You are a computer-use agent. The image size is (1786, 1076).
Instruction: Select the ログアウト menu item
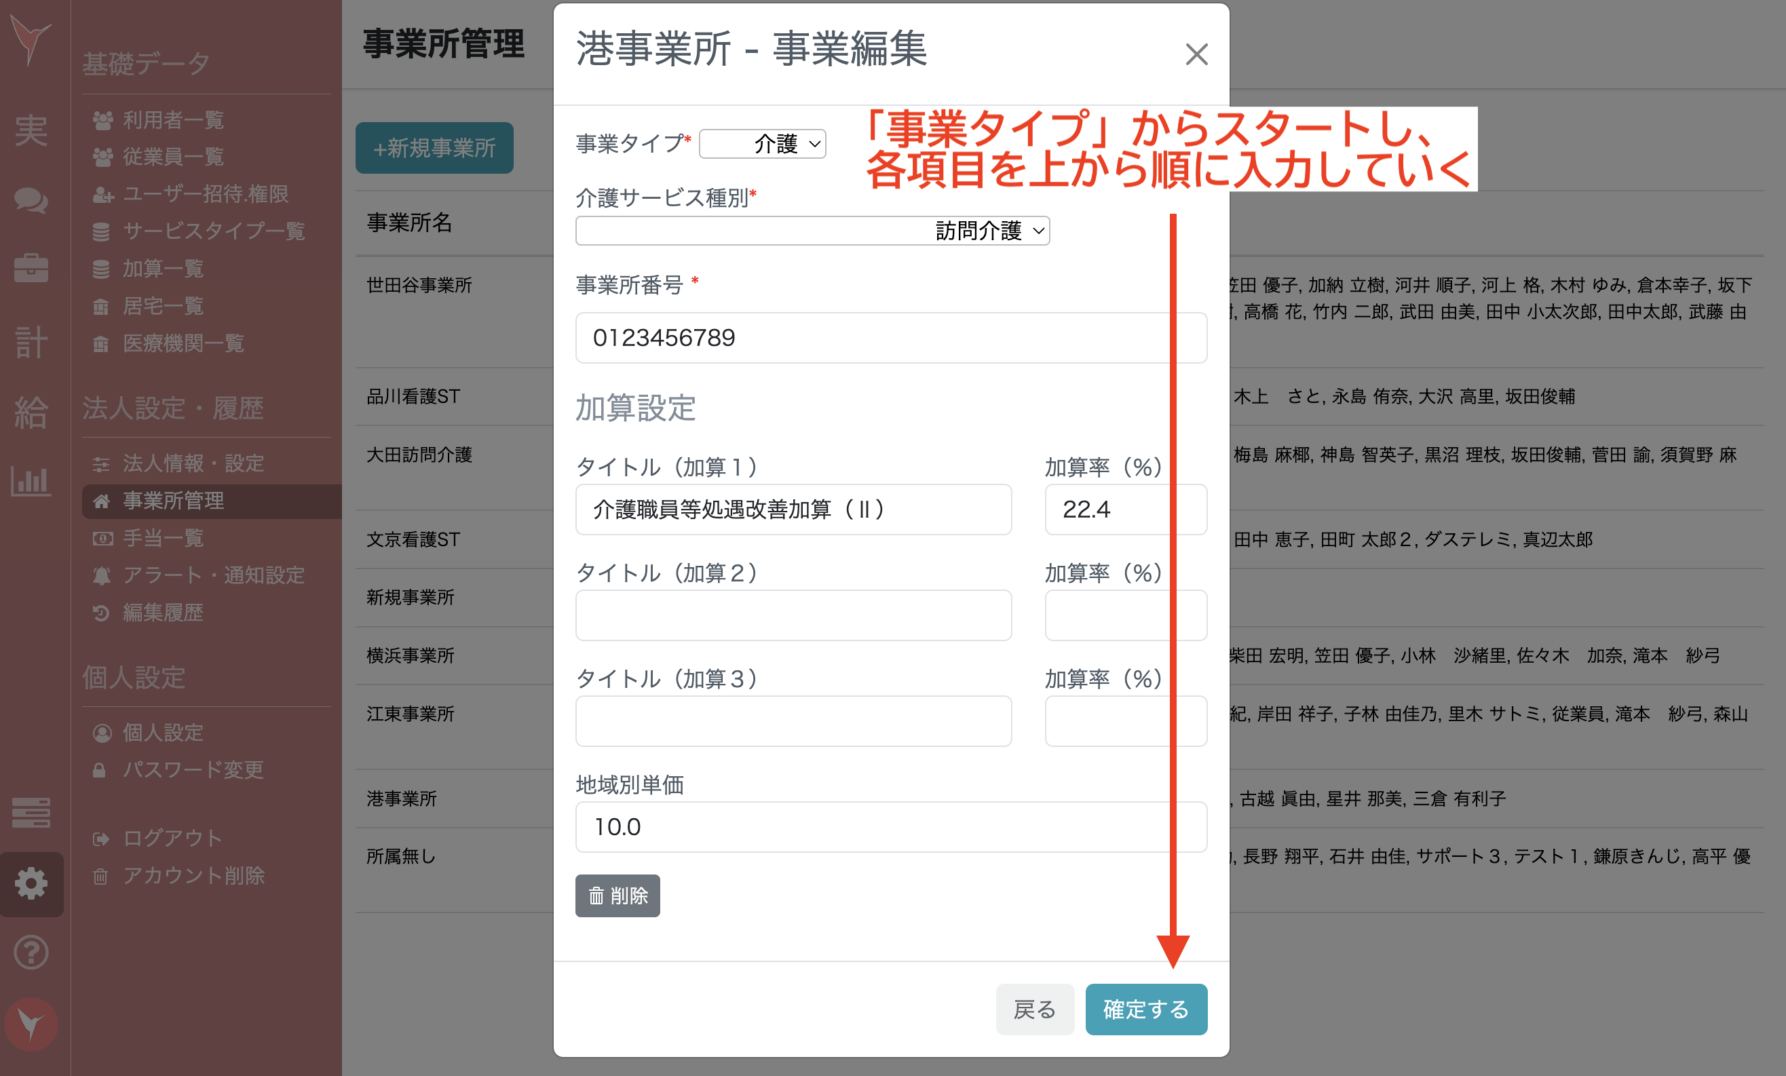pyautogui.click(x=172, y=839)
